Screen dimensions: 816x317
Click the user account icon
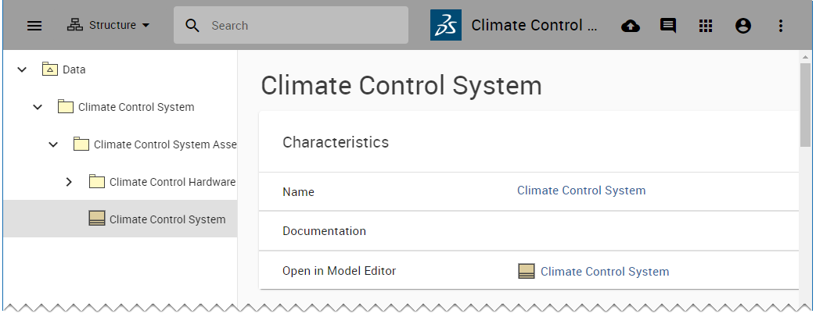[x=743, y=26]
